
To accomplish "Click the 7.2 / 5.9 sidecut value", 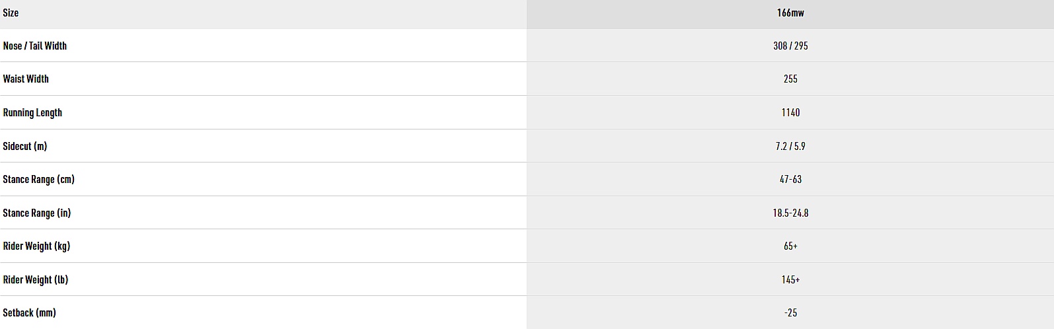I will 790,146.
